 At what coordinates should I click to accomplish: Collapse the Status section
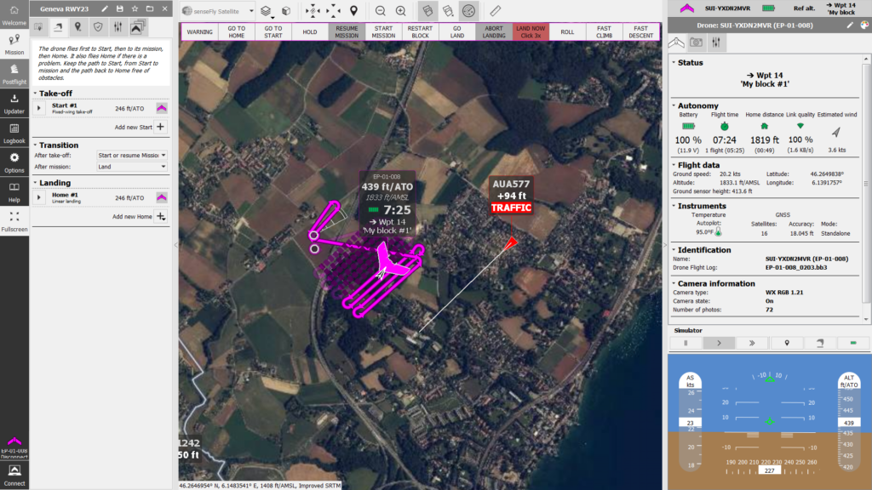coord(673,62)
